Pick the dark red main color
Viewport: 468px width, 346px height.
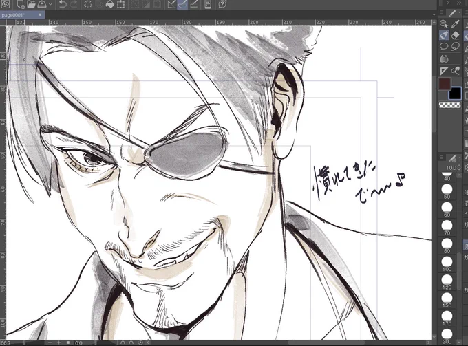[x=444, y=84]
